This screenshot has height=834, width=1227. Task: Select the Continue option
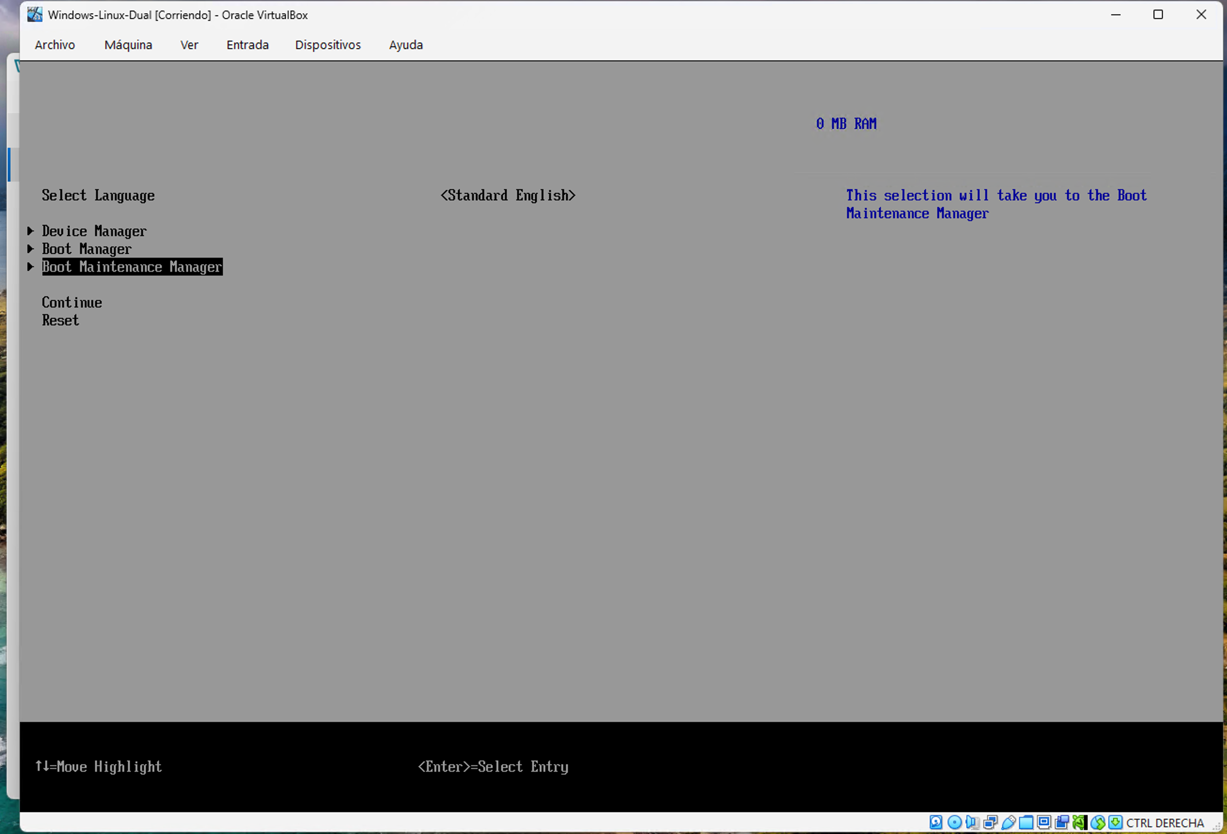(72, 302)
